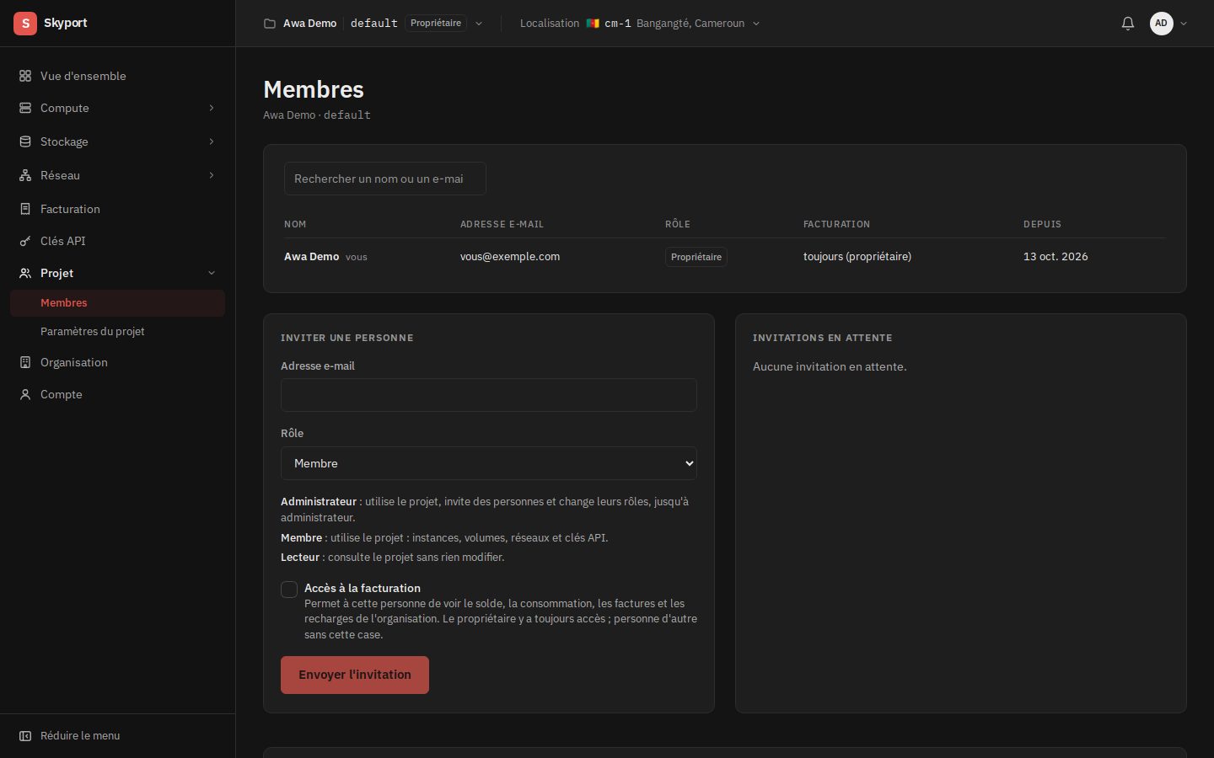Click the Cameroon flag icon

593,24
